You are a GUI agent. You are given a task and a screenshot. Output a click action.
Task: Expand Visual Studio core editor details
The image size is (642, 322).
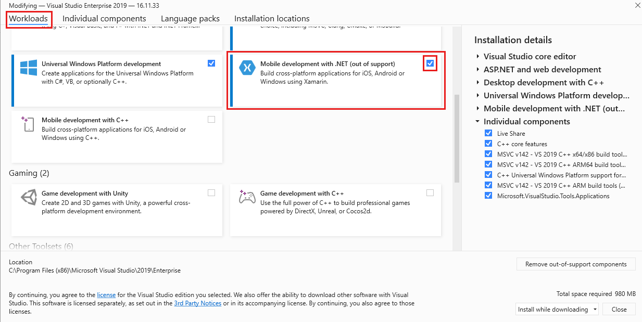478,56
